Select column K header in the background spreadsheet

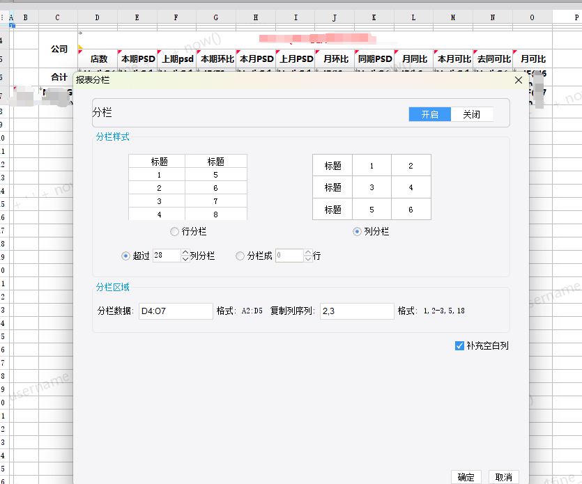pyautogui.click(x=374, y=17)
